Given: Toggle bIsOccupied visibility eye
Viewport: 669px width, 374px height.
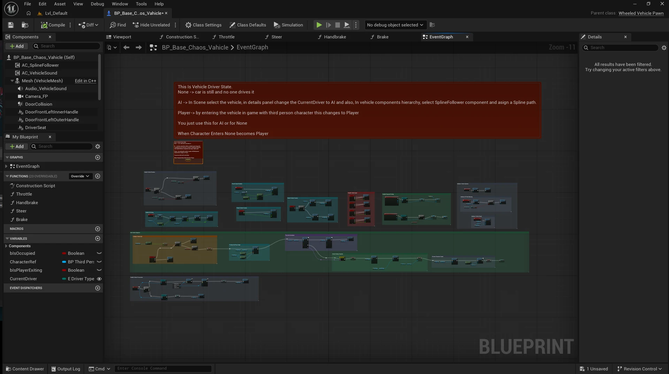Looking at the screenshot, I should pyautogui.click(x=99, y=253).
